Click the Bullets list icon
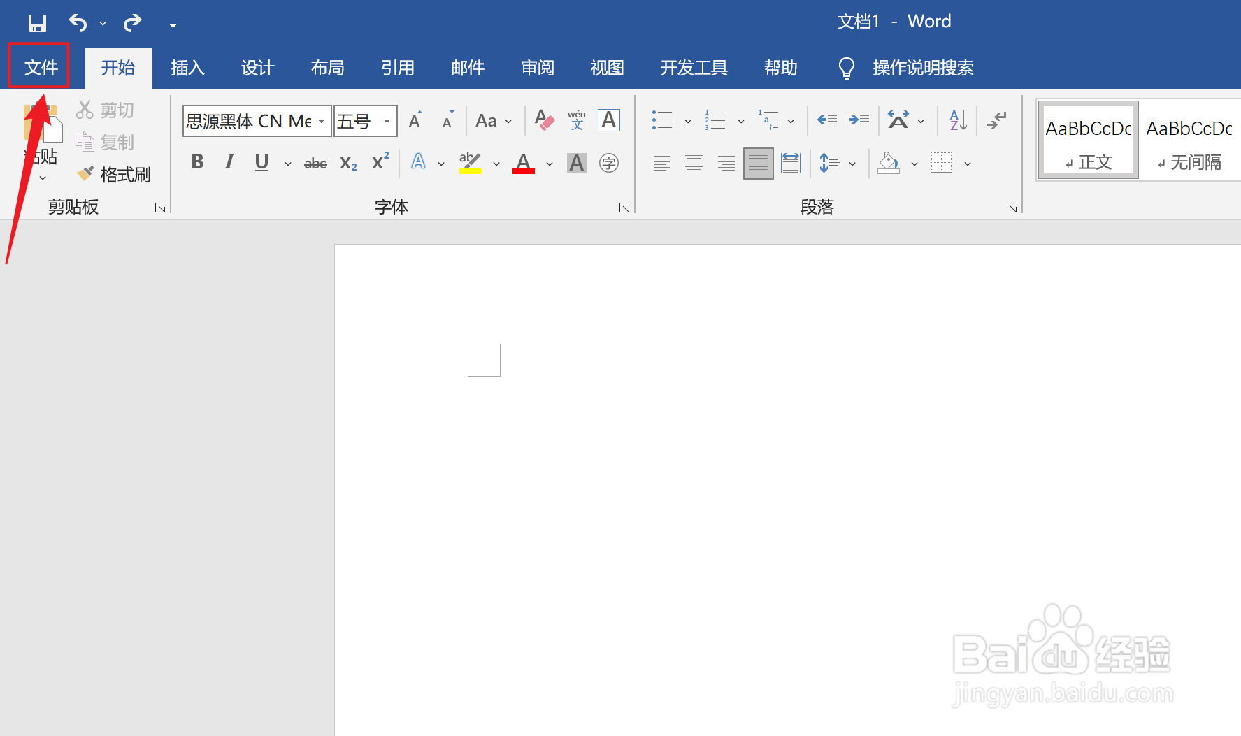 (x=662, y=120)
